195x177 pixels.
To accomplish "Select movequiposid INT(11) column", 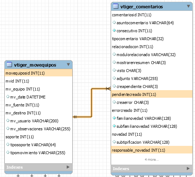I will (x=38, y=73).
